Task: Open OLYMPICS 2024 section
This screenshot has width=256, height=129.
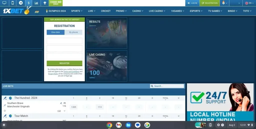Action: 56,11
